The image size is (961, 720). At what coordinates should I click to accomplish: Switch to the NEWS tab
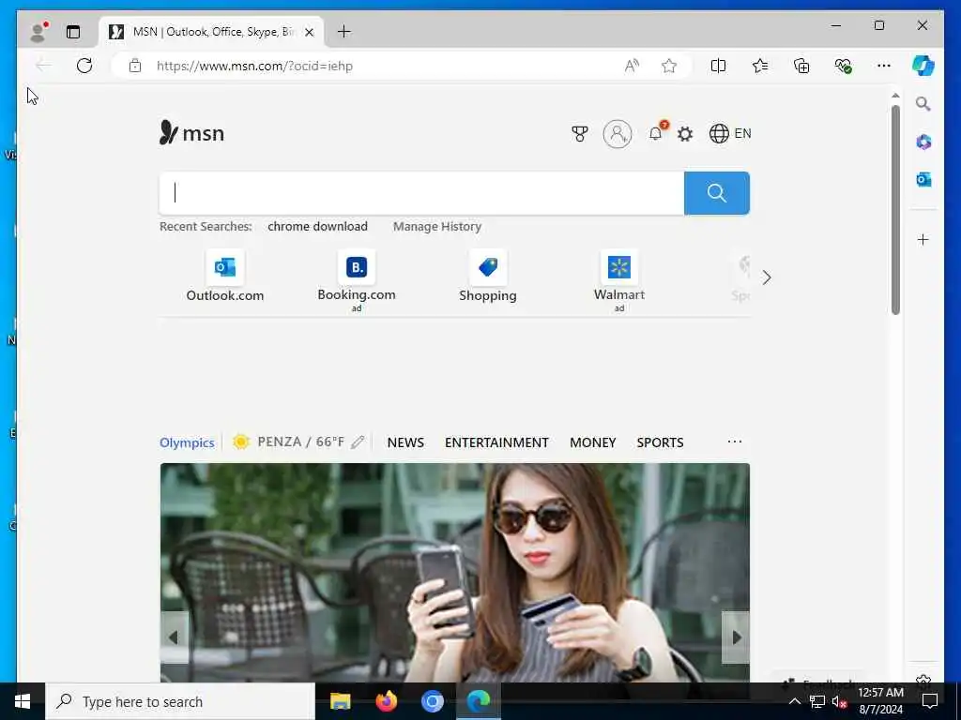(405, 442)
